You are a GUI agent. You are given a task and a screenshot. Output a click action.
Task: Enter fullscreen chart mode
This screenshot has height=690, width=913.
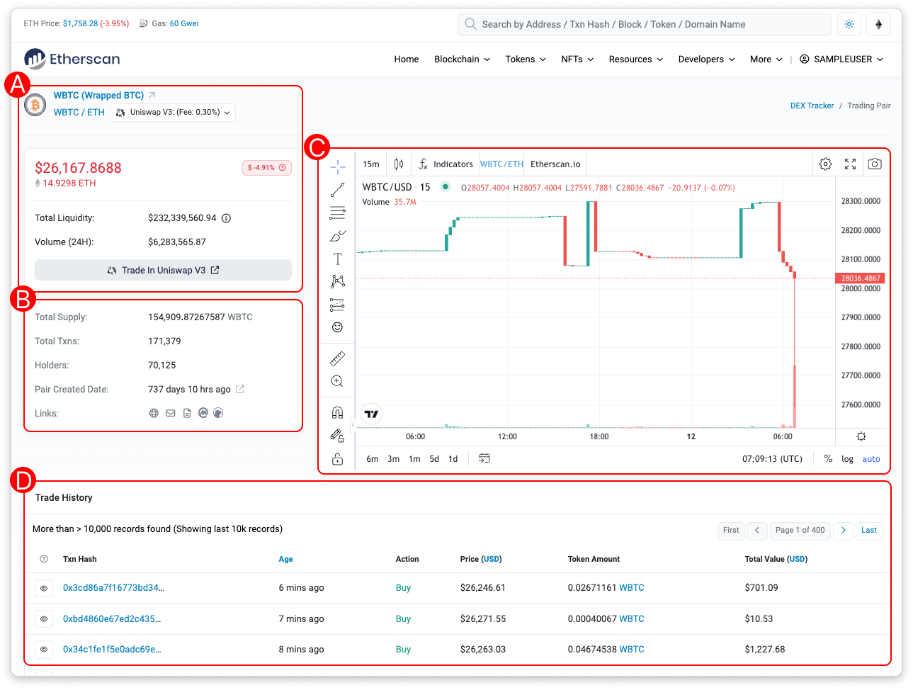850,164
